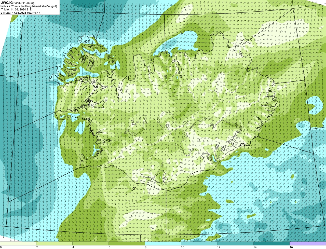Click the 'UWC/IG: Vindur (10m) og' title line
Screen dimensions: 326x249
17,3
